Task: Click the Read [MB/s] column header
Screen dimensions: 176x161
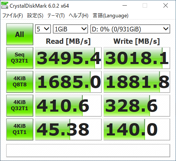Action: tap(68, 41)
